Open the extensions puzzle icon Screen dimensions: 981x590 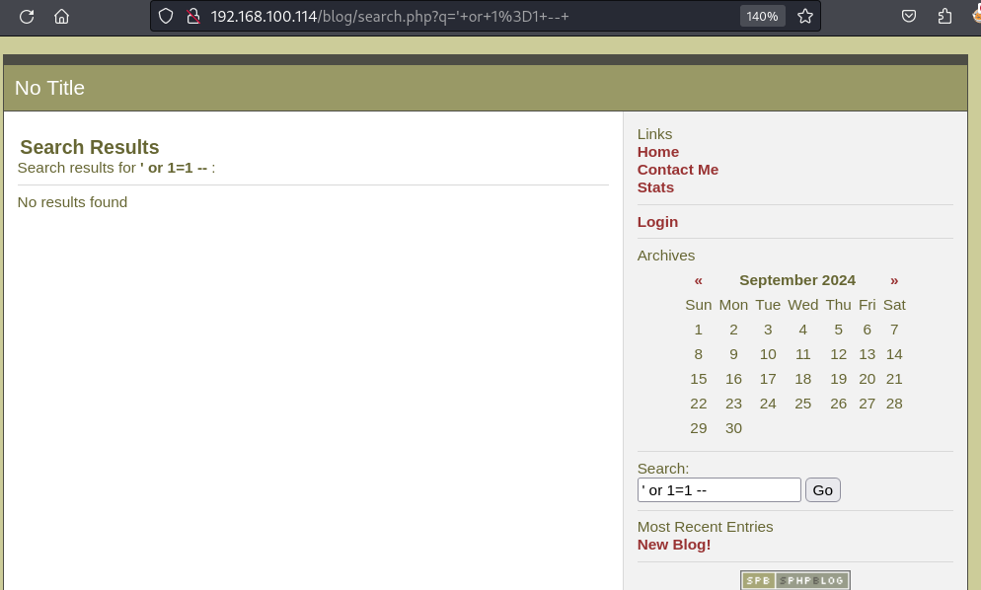click(944, 16)
